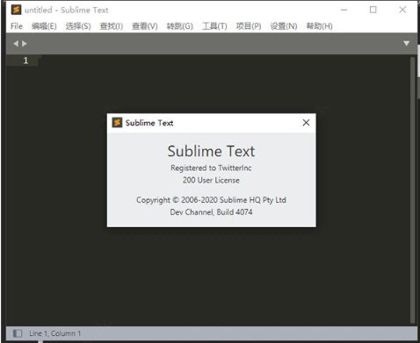Viewport: 420px width, 343px height.
Task: Open the 设置(N) menu
Action: pyautogui.click(x=284, y=26)
